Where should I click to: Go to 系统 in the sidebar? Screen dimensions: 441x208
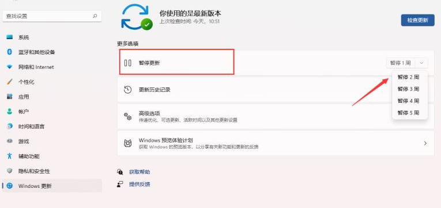click(52, 37)
